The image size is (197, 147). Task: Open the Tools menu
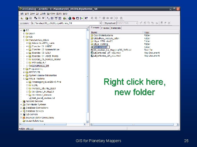[x=43, y=14]
